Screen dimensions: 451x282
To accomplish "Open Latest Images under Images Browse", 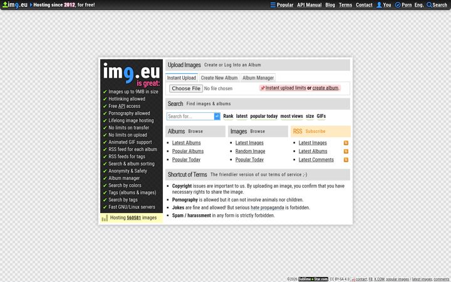I will [x=249, y=143].
